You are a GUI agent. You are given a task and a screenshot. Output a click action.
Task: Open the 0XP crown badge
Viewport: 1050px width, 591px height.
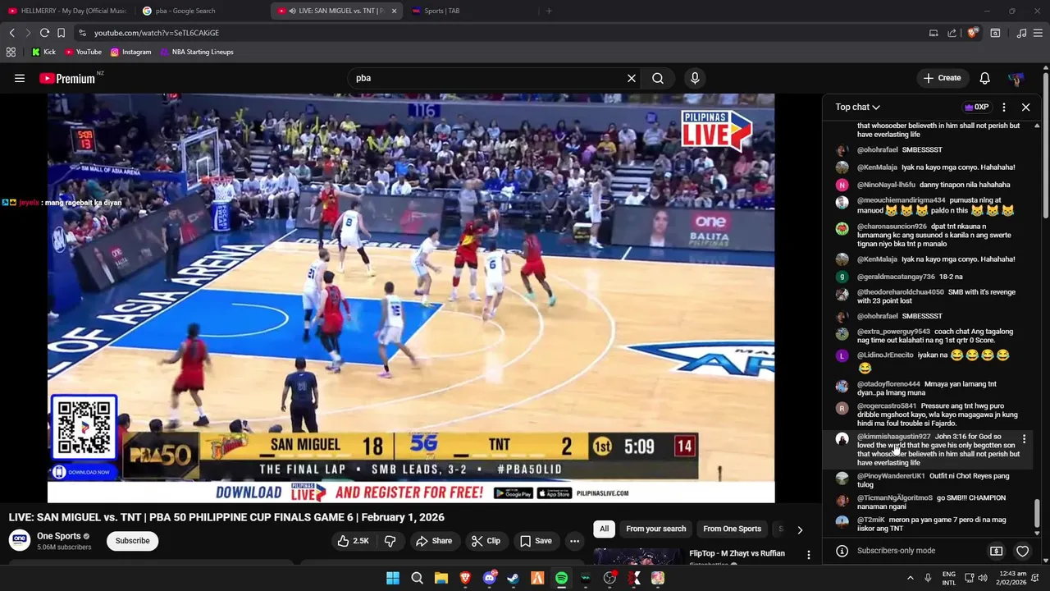(x=976, y=107)
